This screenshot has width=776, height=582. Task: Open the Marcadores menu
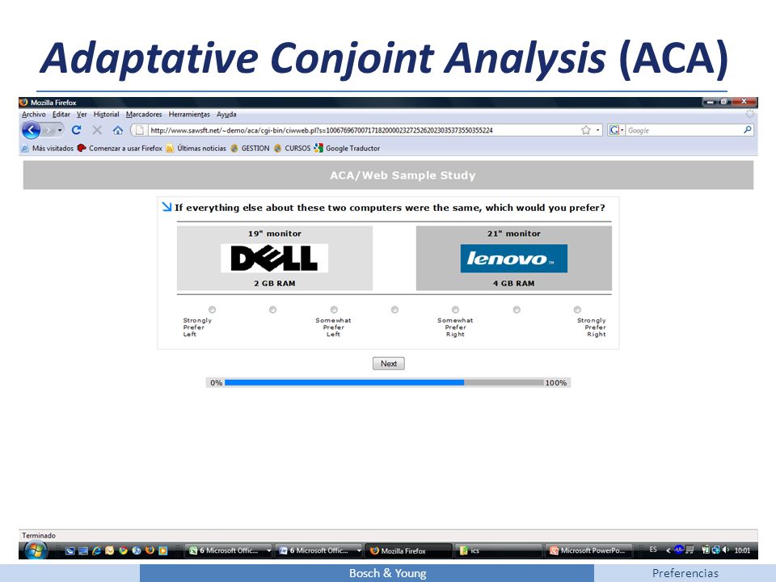(144, 114)
